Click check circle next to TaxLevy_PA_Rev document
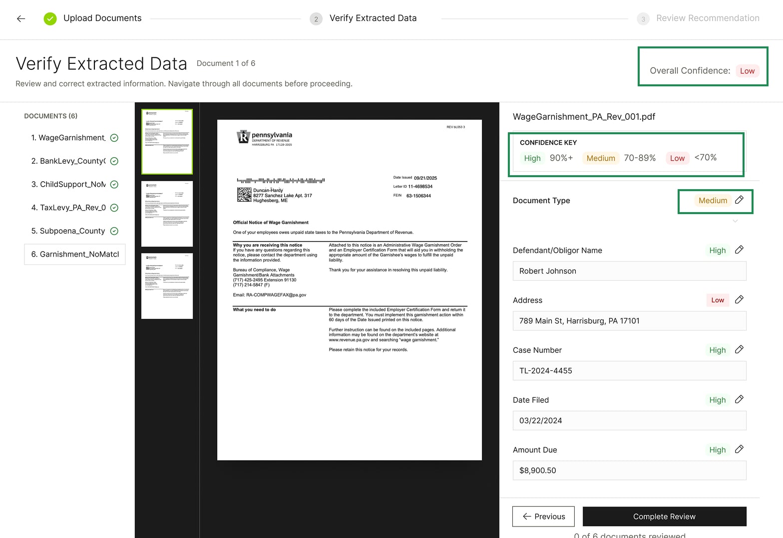Viewport: 783px width, 538px height. pos(114,208)
